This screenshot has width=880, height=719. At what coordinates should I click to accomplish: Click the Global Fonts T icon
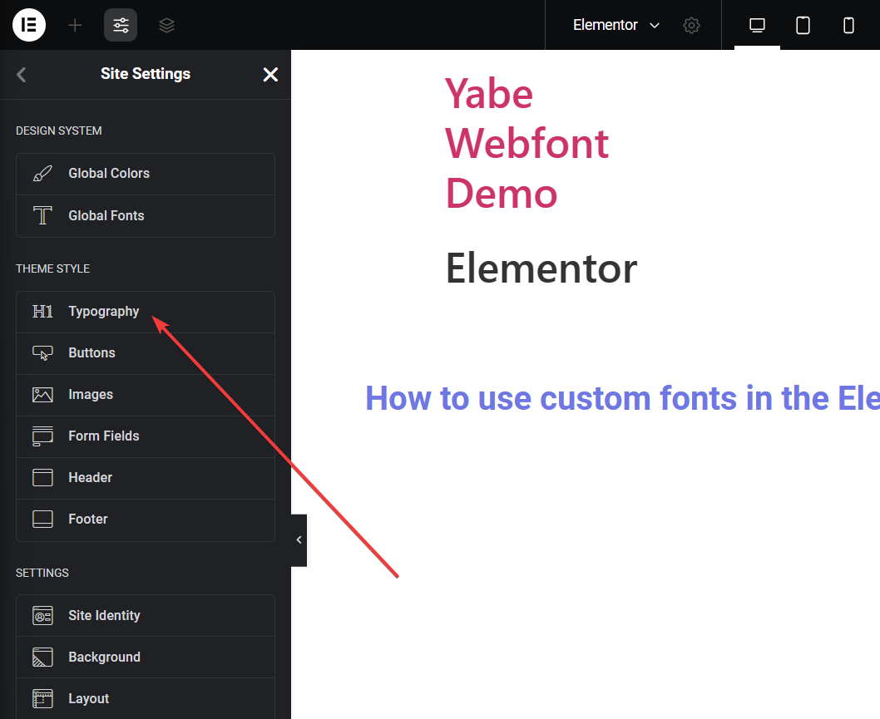(42, 215)
